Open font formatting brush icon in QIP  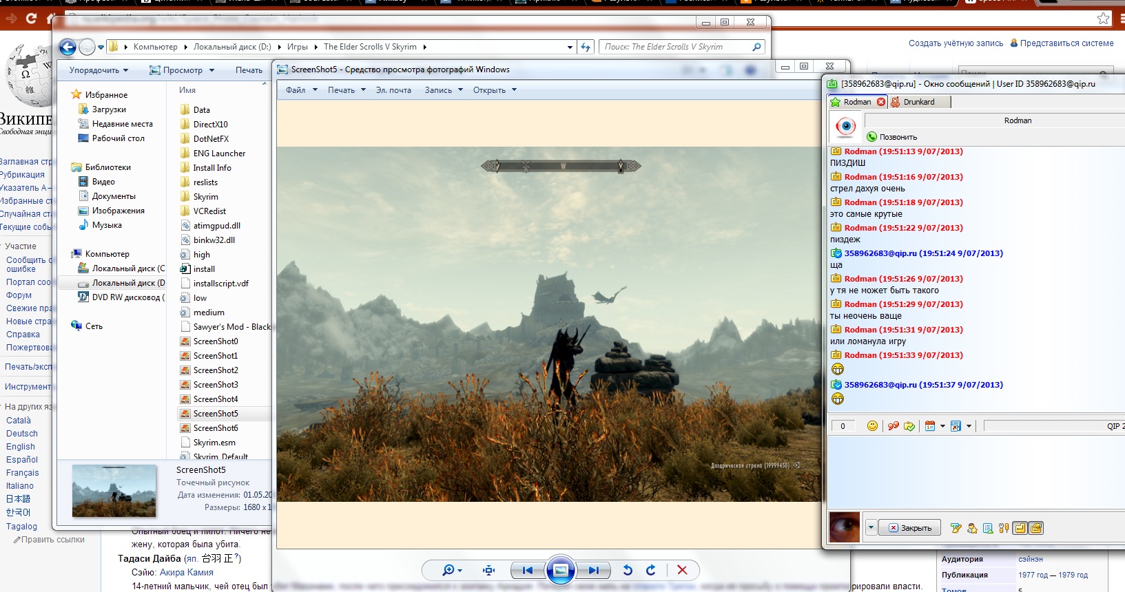(x=956, y=528)
